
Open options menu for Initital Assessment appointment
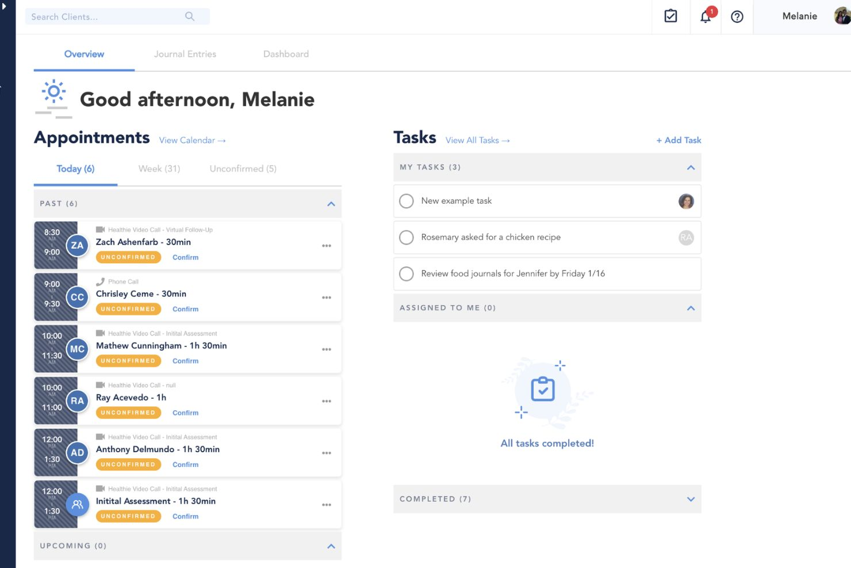coord(327,505)
